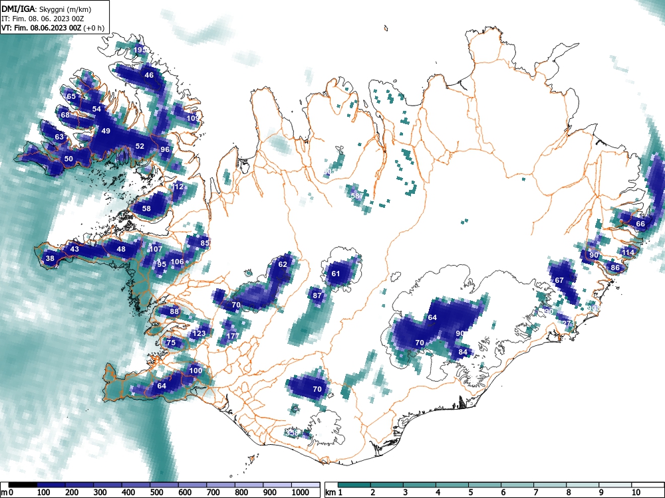Click the visibility value 52 on the map
Viewport: 665px width, 498px height.
(x=140, y=147)
